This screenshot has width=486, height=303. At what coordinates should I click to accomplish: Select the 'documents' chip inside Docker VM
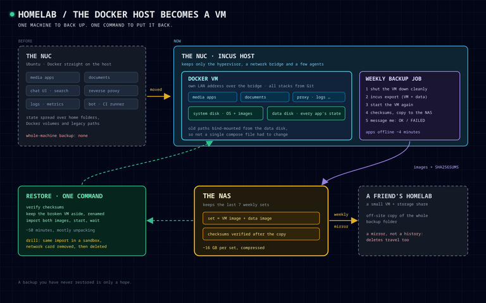[265, 97]
